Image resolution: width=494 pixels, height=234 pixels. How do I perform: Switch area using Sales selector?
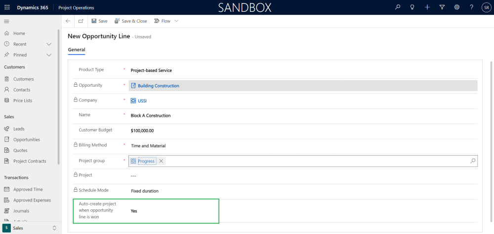[x=31, y=228]
